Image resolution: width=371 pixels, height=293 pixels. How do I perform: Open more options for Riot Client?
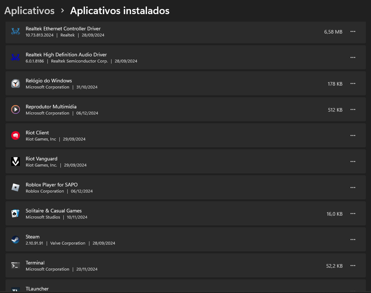[353, 135]
